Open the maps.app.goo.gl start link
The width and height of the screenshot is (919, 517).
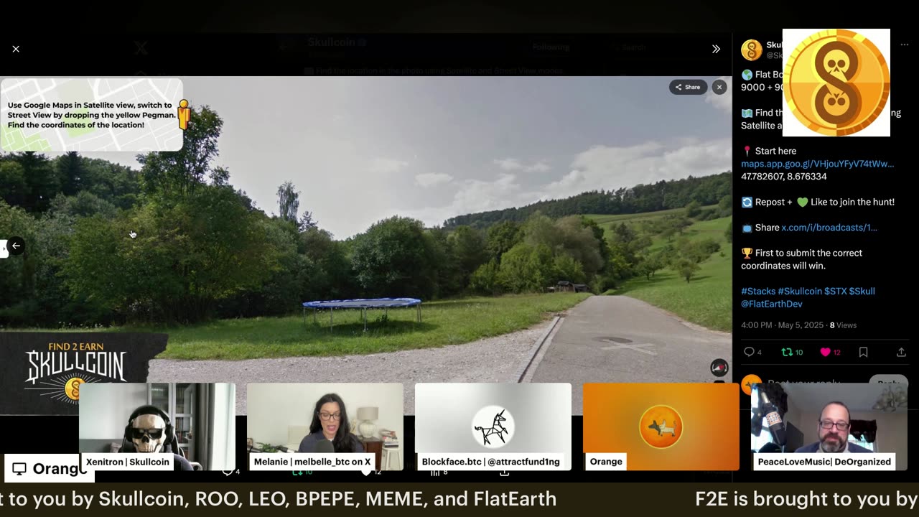pos(817,164)
